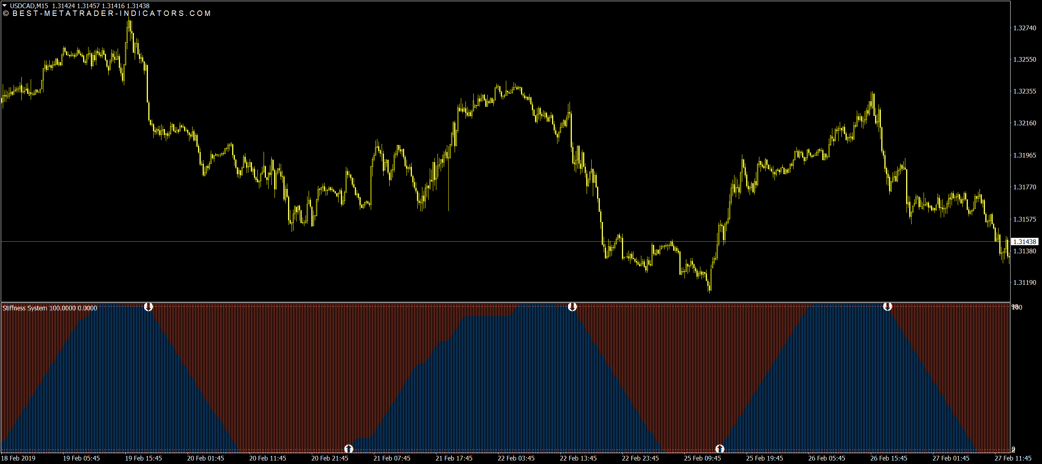Open the chart dropdown via the black triangle arrow
The image size is (1042, 464).
[3, 6]
